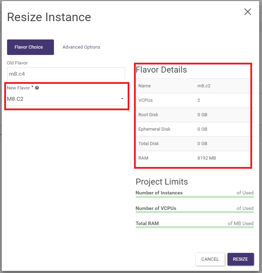Confirm with the Resize button
The height and width of the screenshot is (273, 262).
point(240,259)
